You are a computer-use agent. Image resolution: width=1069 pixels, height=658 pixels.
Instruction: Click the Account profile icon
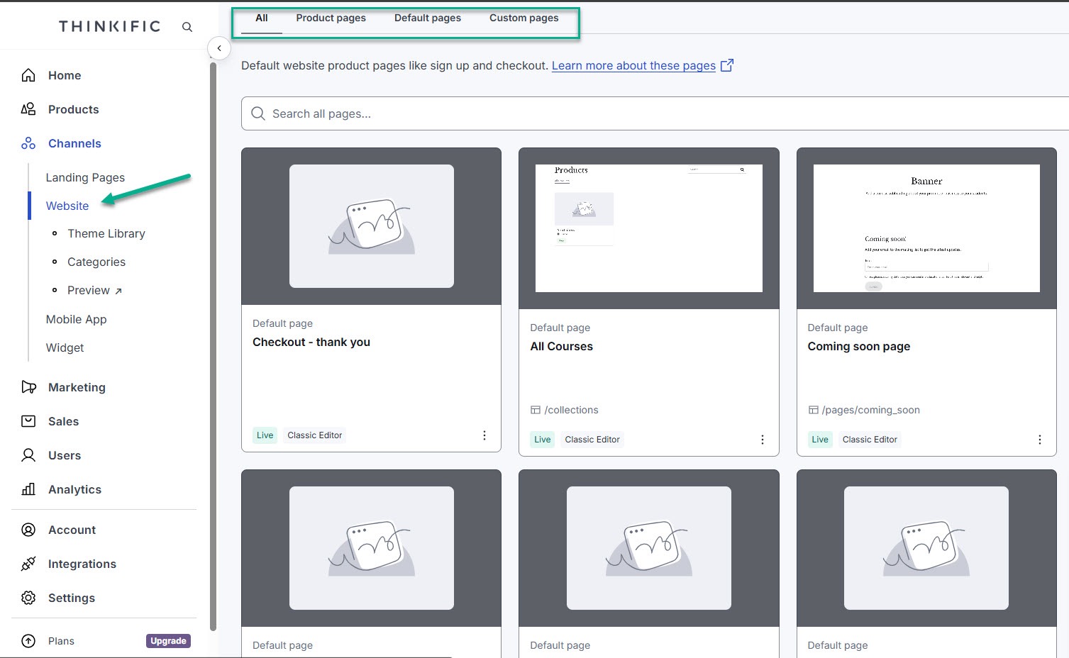coord(28,530)
